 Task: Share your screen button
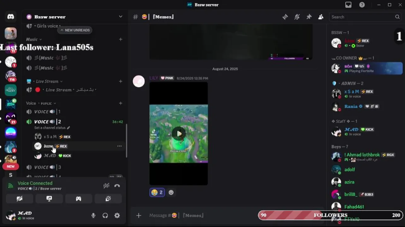(x=49, y=199)
